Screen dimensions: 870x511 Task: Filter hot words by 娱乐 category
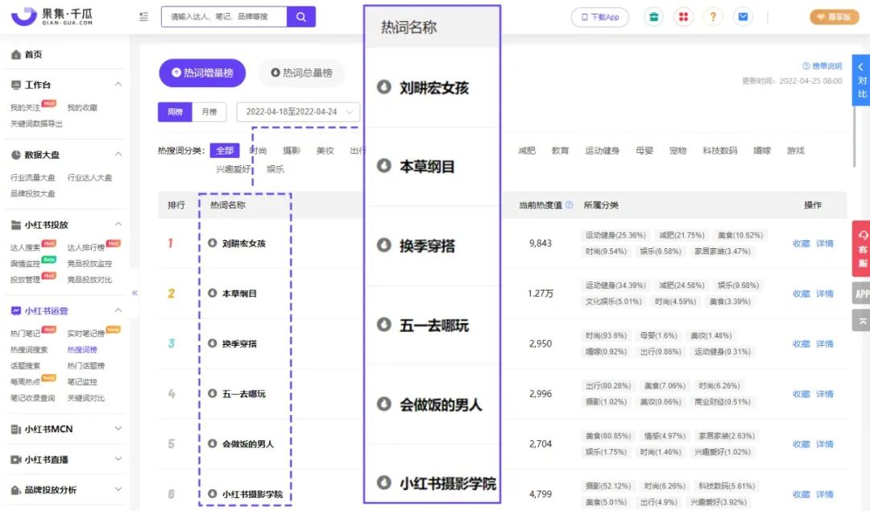click(275, 168)
